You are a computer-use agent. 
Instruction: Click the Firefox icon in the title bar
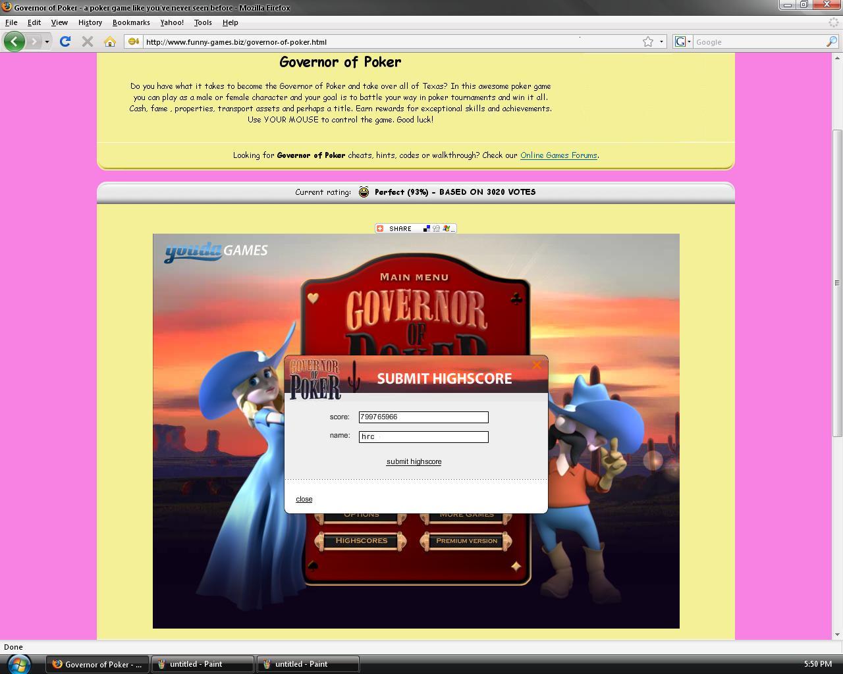click(x=7, y=7)
